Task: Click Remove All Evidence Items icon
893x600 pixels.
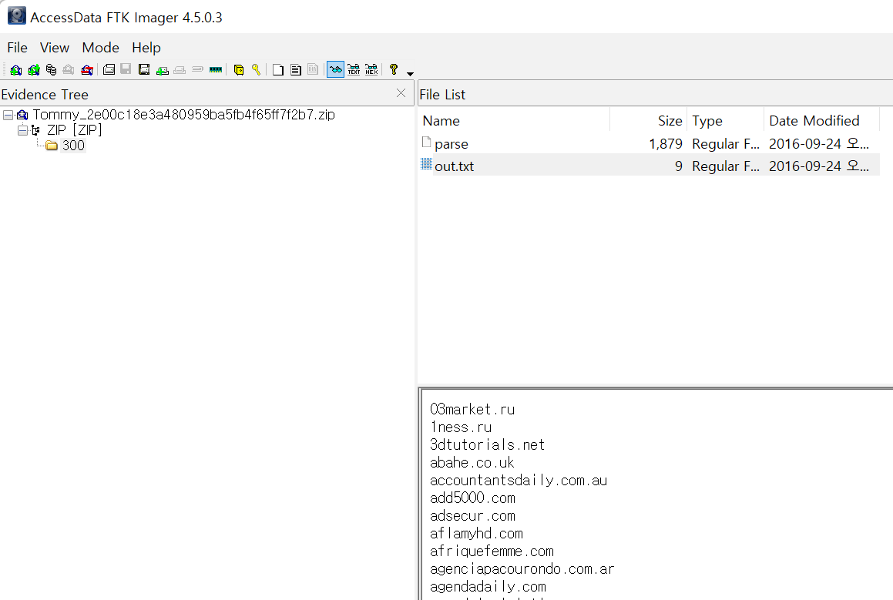Action: coord(86,69)
